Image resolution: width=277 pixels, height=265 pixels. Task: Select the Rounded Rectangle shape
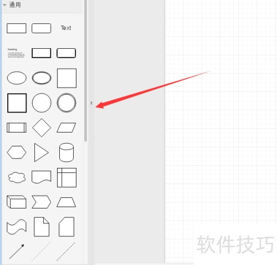[41, 28]
